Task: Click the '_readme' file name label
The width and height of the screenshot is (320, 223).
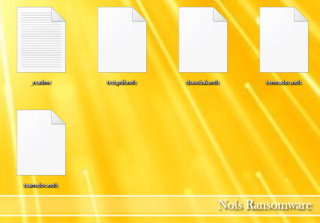Action: pos(41,82)
